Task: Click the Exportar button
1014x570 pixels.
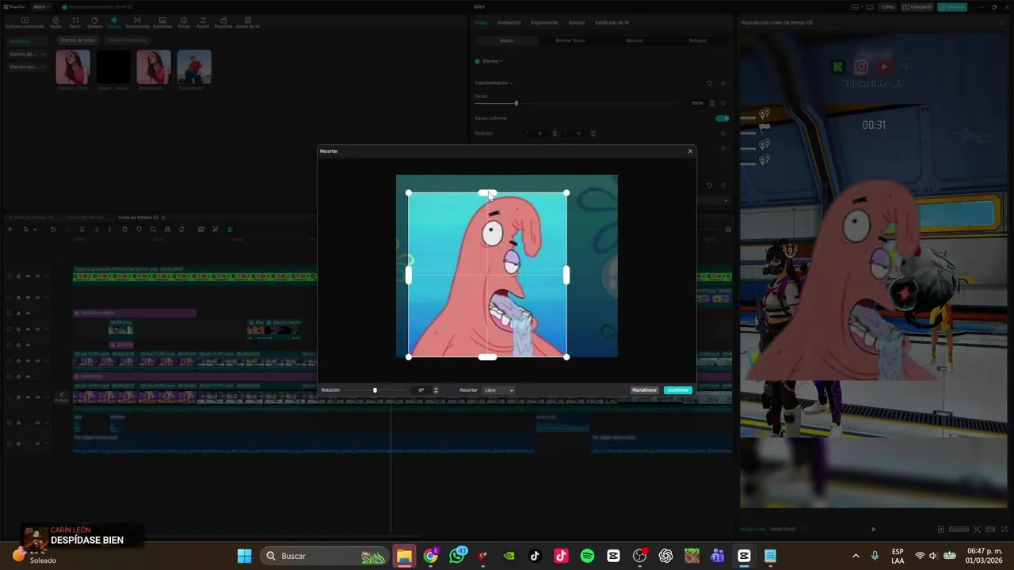Action: click(x=951, y=7)
